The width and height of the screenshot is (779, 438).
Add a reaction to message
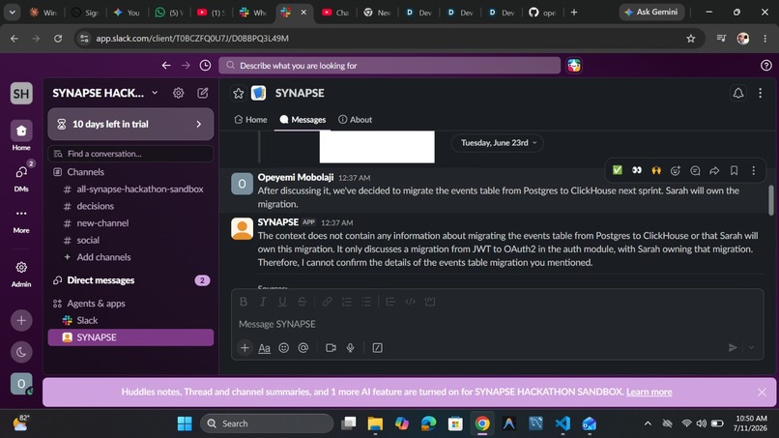click(676, 170)
